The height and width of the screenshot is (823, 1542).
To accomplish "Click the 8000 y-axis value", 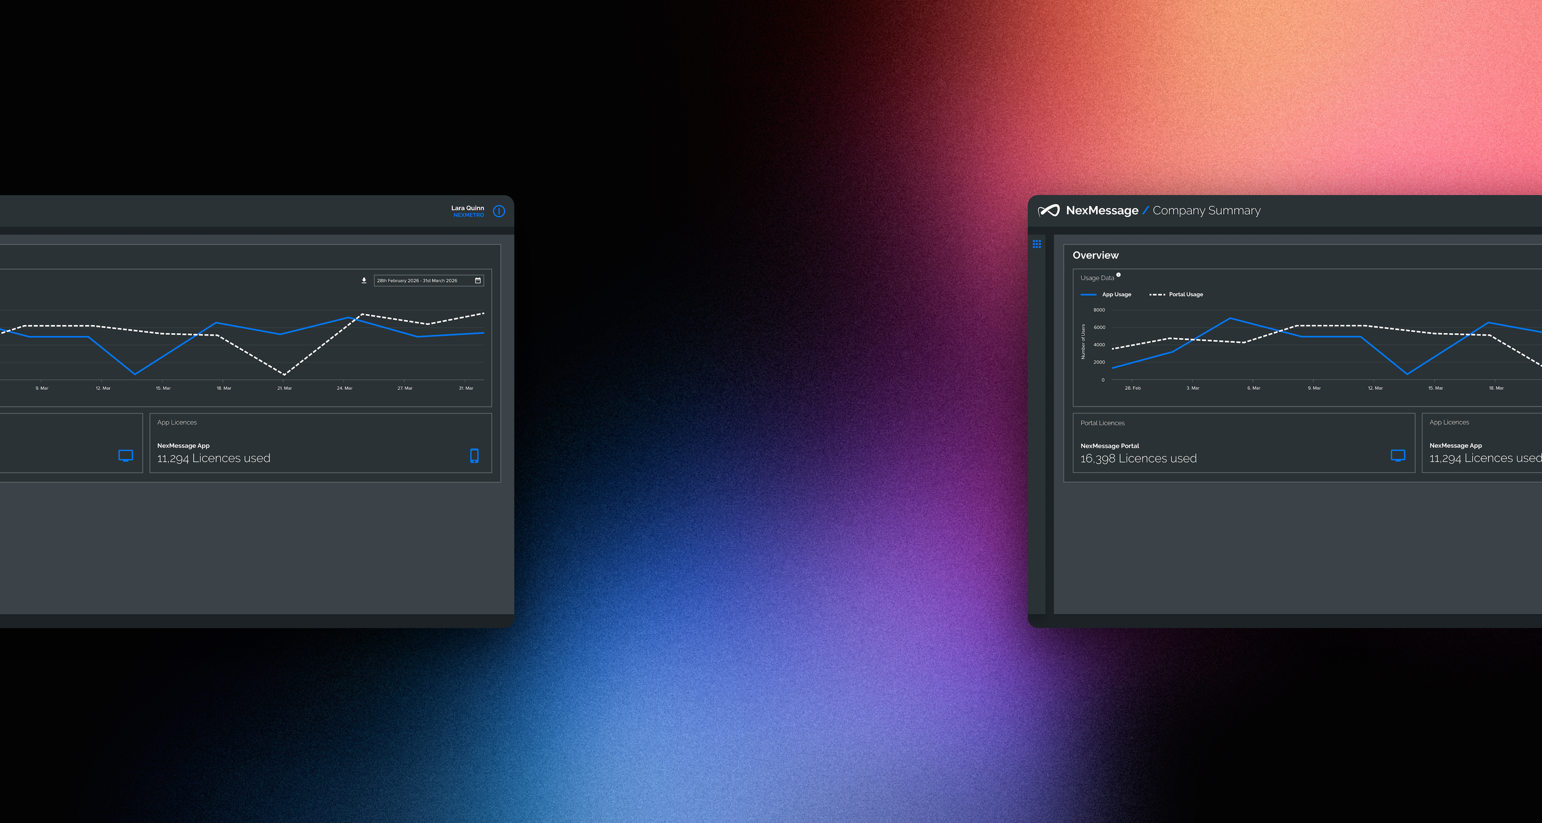I will (1099, 310).
